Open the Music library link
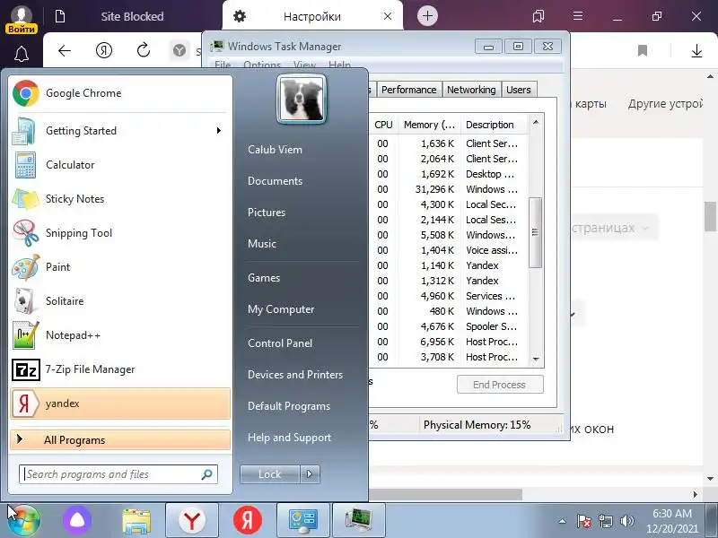This screenshot has height=538, width=718. pyautogui.click(x=262, y=244)
